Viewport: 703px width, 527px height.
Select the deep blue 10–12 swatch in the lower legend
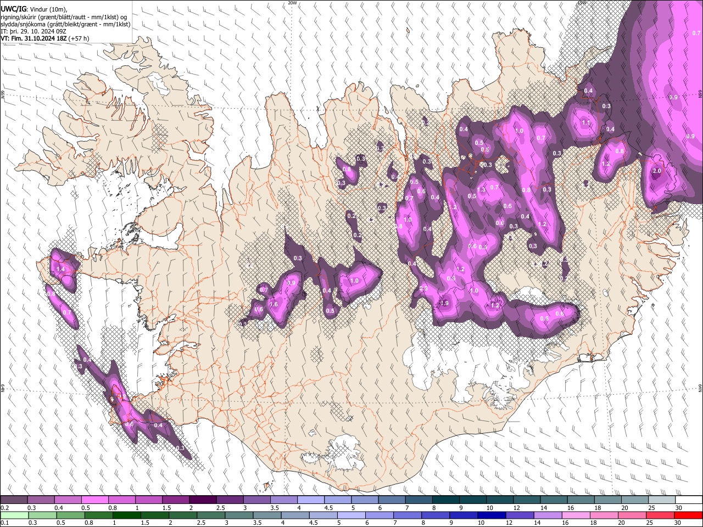[x=492, y=515]
